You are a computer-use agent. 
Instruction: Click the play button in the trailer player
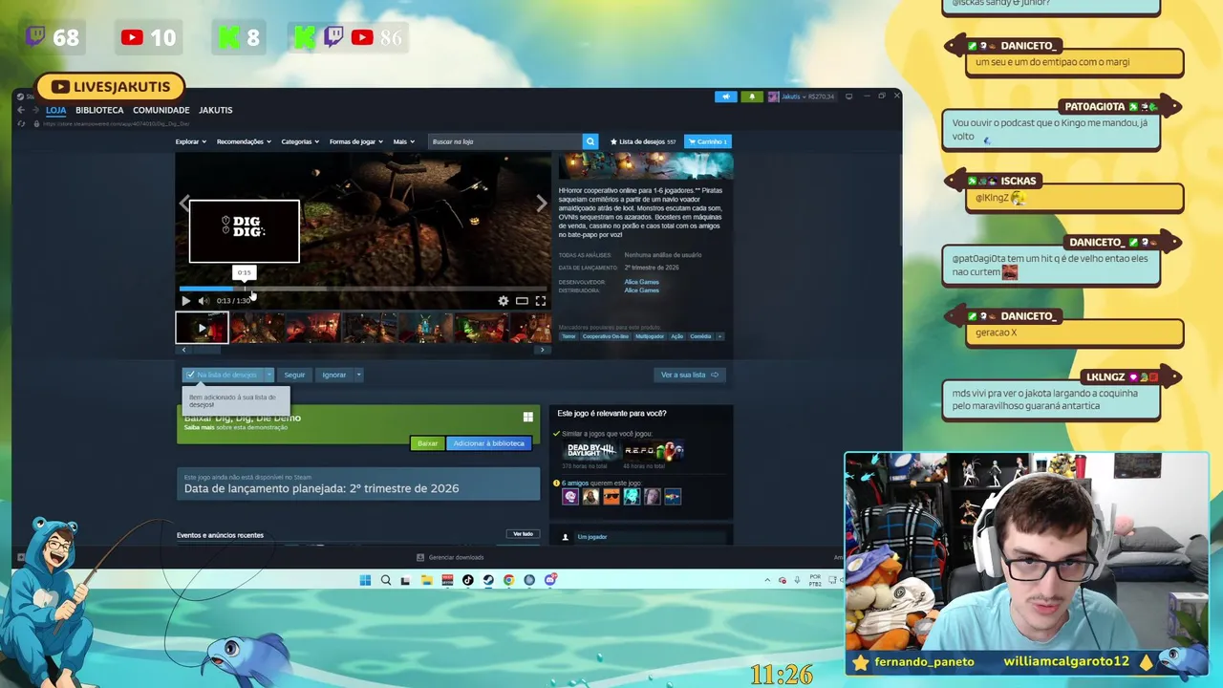[186, 301]
